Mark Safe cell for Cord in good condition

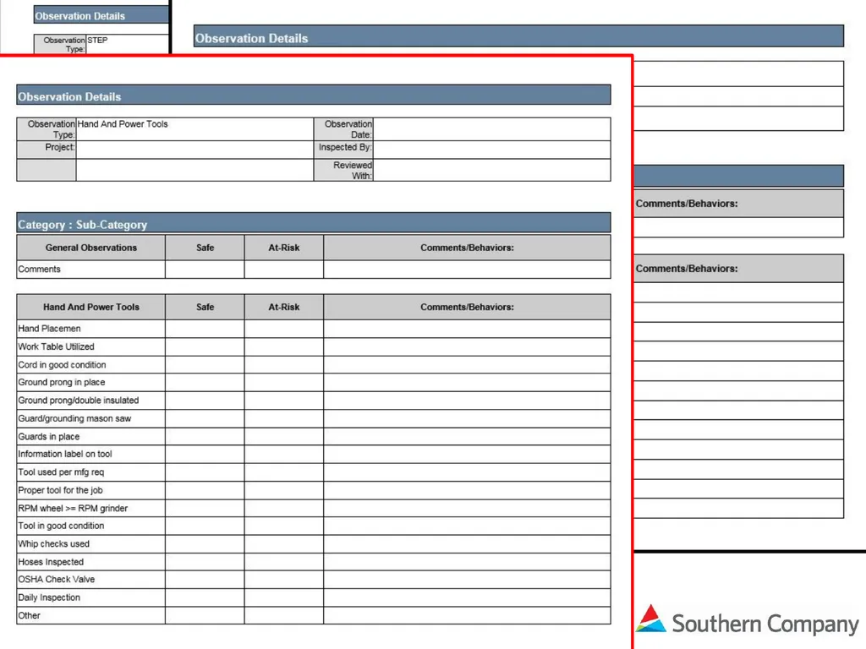click(x=205, y=365)
